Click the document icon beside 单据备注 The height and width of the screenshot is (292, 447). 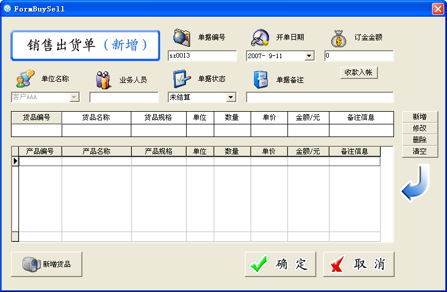pos(260,79)
